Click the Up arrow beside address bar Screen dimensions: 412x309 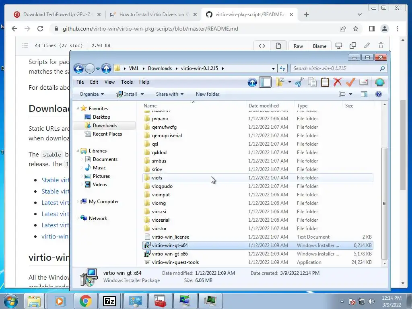coord(106,68)
